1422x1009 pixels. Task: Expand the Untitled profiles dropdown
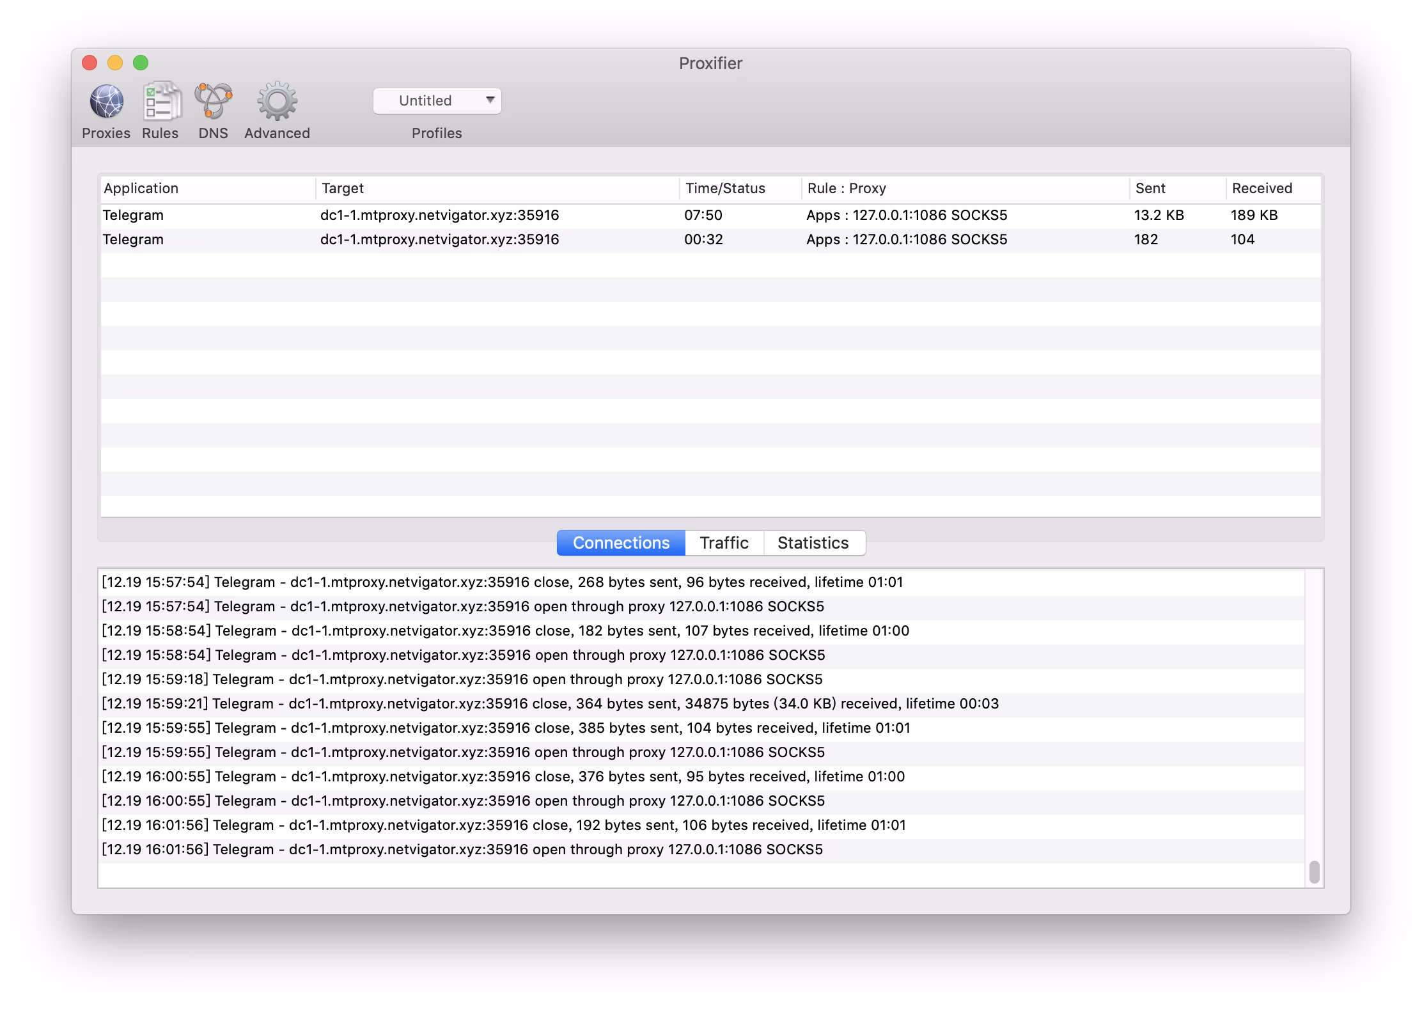tap(437, 100)
